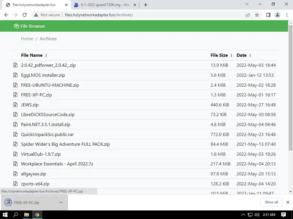Open the Chrome profile icon
The height and width of the screenshot is (219, 293).
278,15
